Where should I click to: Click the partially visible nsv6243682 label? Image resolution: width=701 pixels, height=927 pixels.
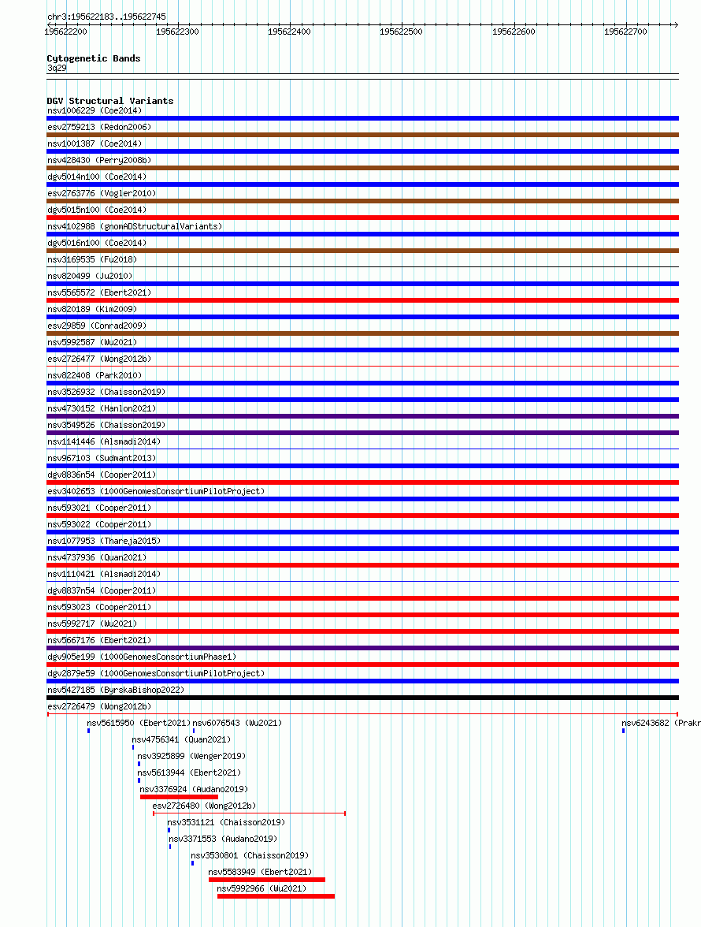661,723
